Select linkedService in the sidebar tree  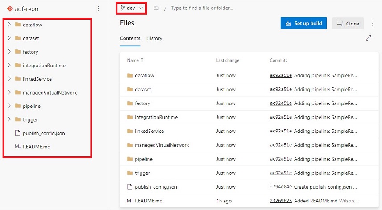(37, 79)
